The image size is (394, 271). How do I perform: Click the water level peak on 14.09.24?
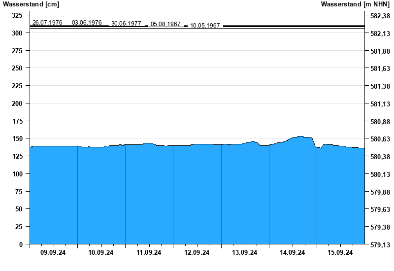[300, 136]
